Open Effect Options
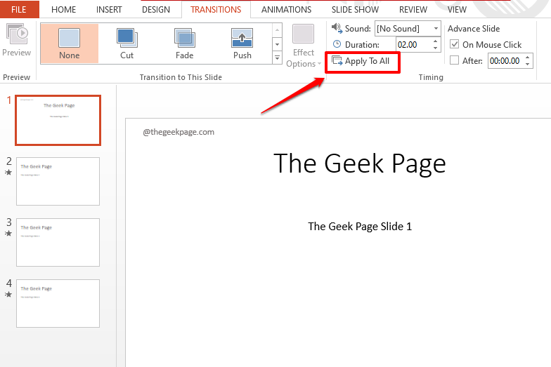551x367 pixels. click(x=304, y=46)
